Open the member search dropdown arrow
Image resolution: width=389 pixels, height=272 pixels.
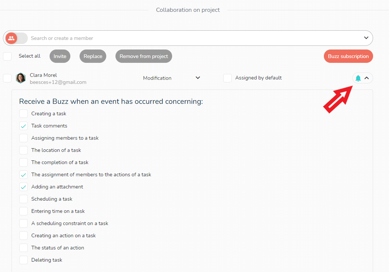tap(366, 38)
